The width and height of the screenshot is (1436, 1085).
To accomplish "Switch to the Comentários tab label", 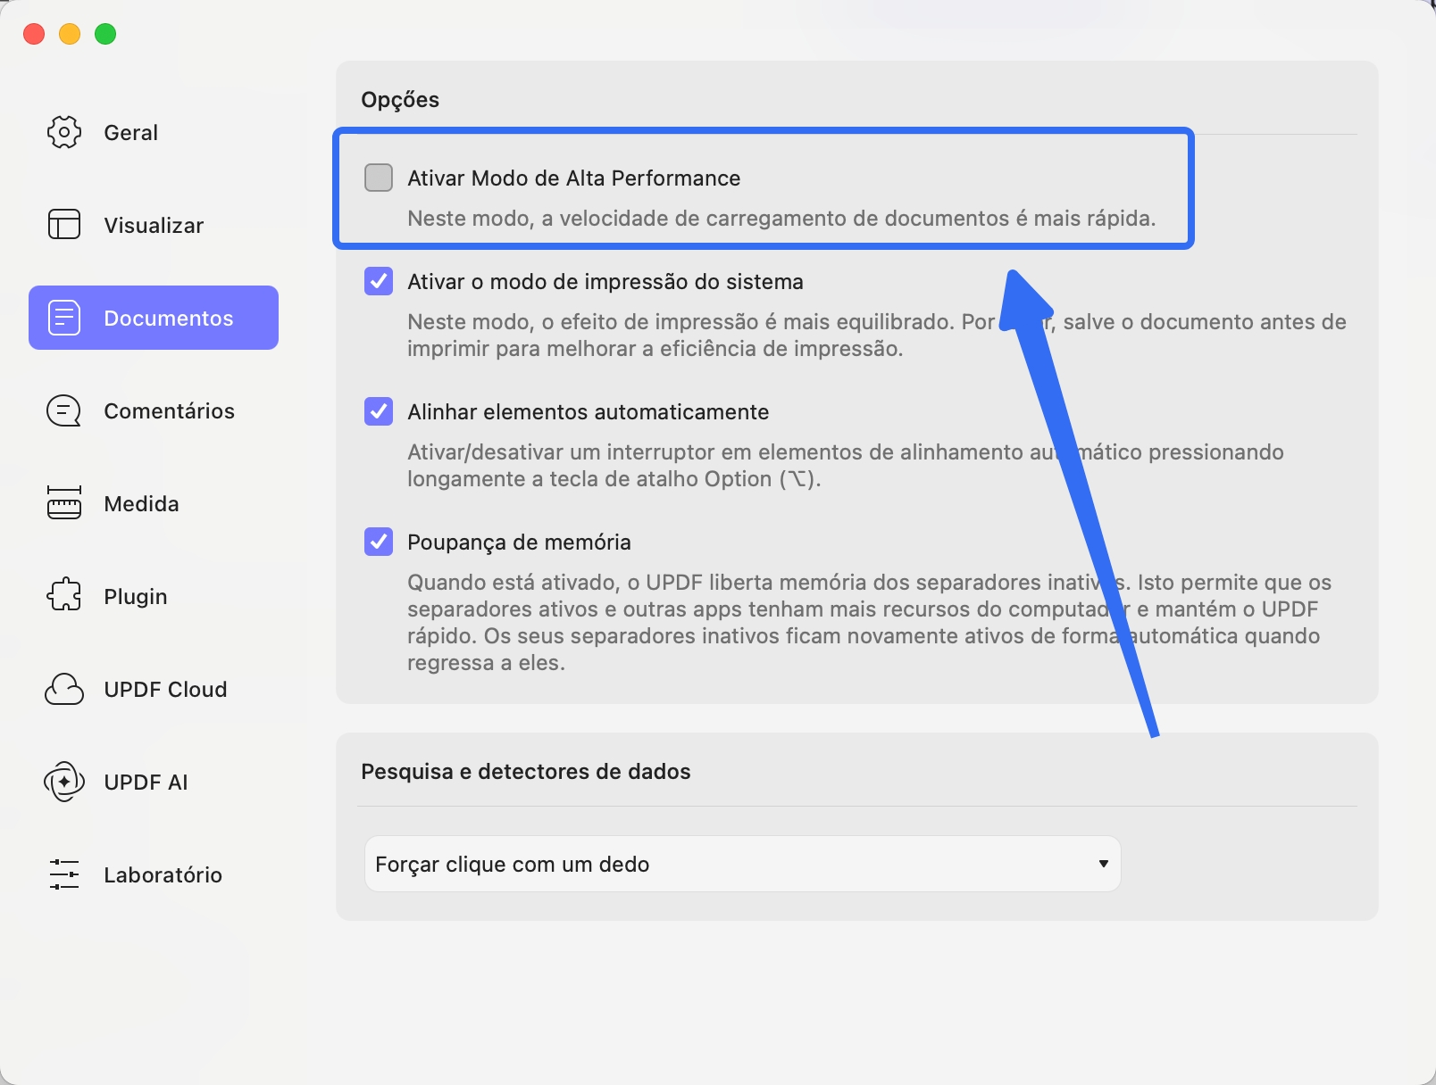I will 169,410.
